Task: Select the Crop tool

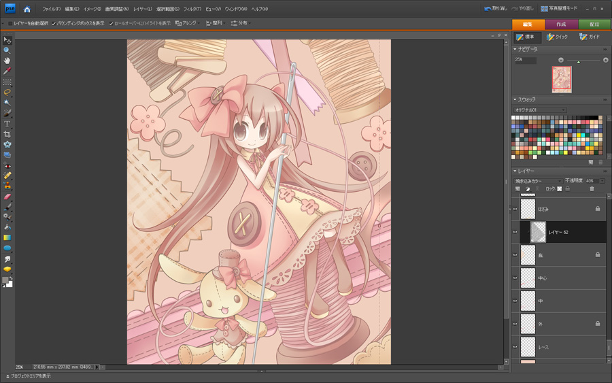Action: coord(7,134)
